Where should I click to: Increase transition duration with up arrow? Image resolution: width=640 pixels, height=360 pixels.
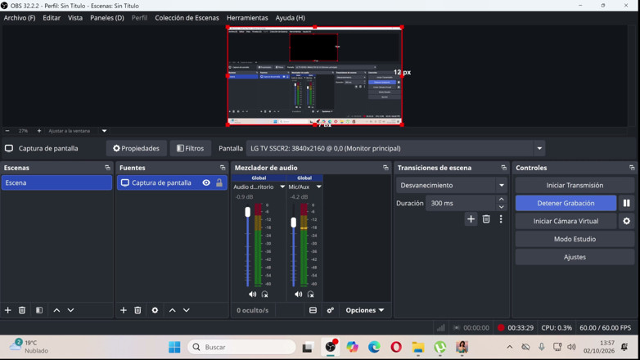501,199
